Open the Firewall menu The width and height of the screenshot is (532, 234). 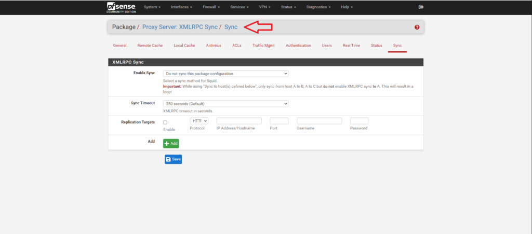[x=211, y=7]
